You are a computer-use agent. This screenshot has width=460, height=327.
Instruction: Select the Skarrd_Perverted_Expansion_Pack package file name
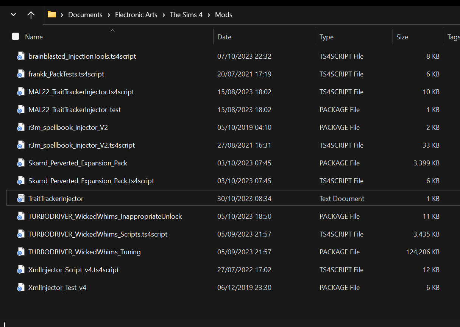[78, 163]
